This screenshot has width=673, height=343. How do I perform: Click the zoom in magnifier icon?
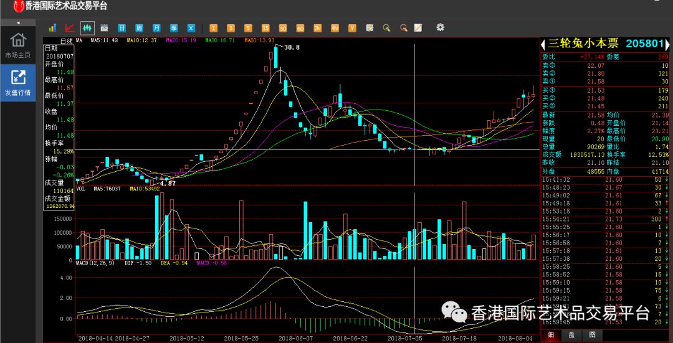(x=387, y=28)
